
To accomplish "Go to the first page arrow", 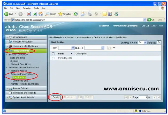I will [x=126, y=97].
